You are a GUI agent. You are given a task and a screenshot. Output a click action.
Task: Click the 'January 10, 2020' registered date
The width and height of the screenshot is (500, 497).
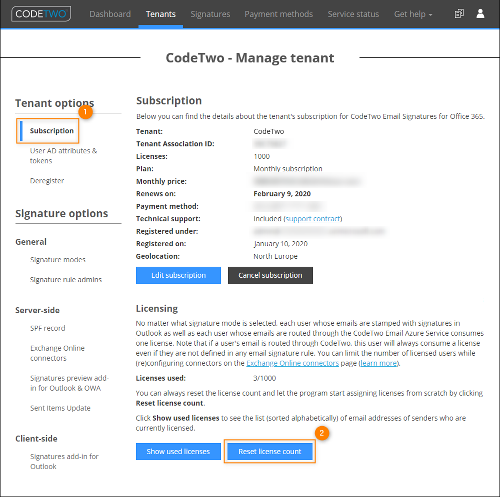tap(280, 244)
